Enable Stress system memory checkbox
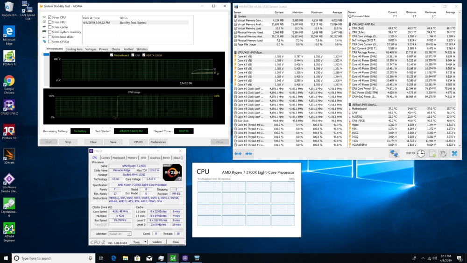This screenshot has width=467, height=263. (50, 32)
